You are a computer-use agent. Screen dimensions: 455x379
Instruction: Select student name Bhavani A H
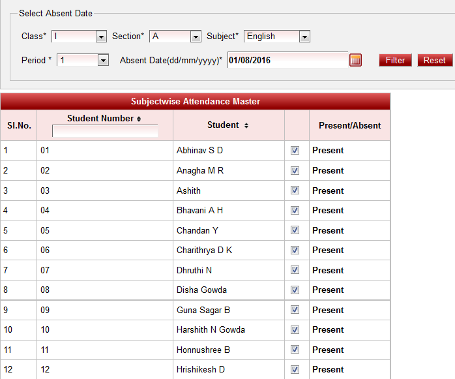[x=199, y=211]
